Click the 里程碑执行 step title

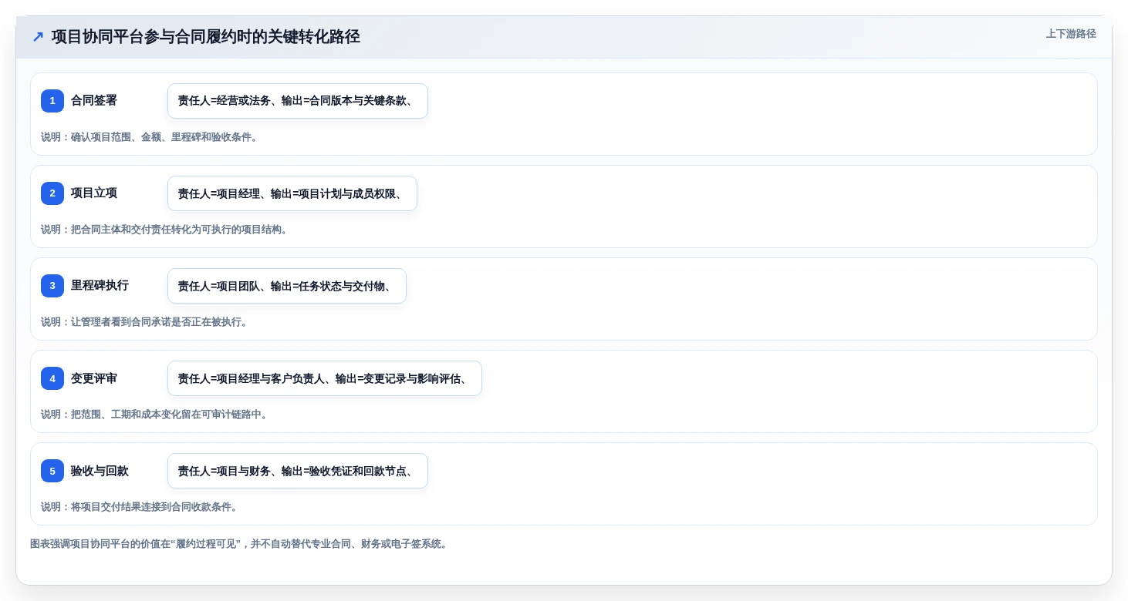click(x=100, y=286)
